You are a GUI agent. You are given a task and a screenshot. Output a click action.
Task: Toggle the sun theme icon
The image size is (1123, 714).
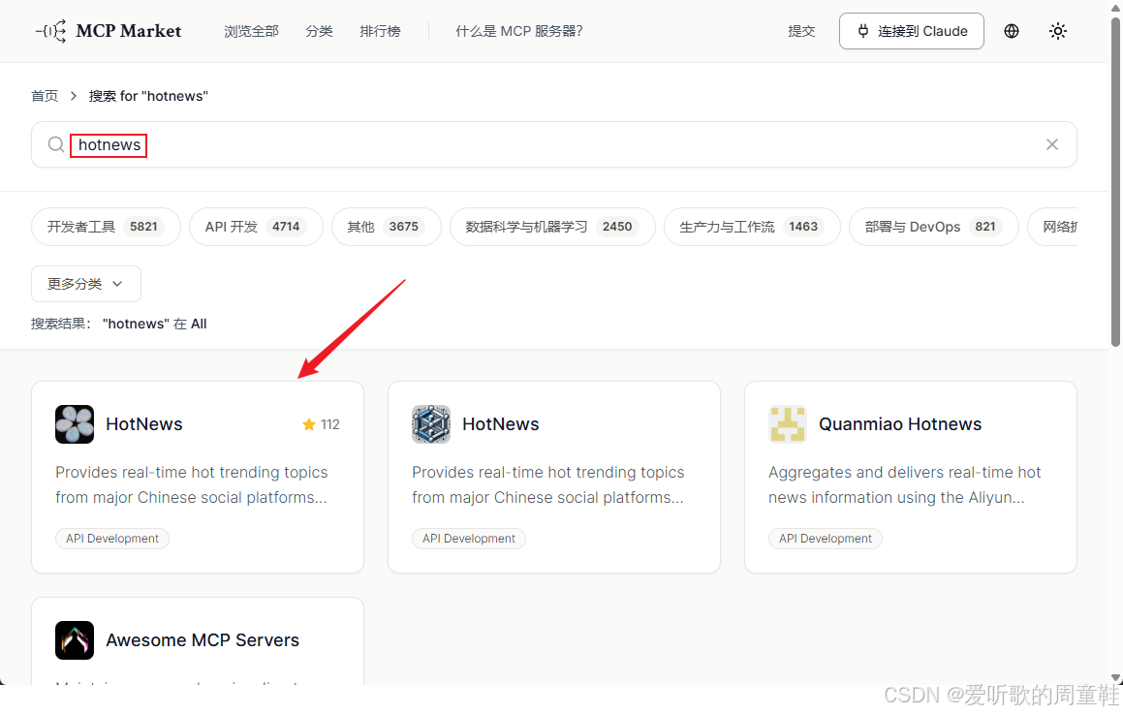[1058, 32]
